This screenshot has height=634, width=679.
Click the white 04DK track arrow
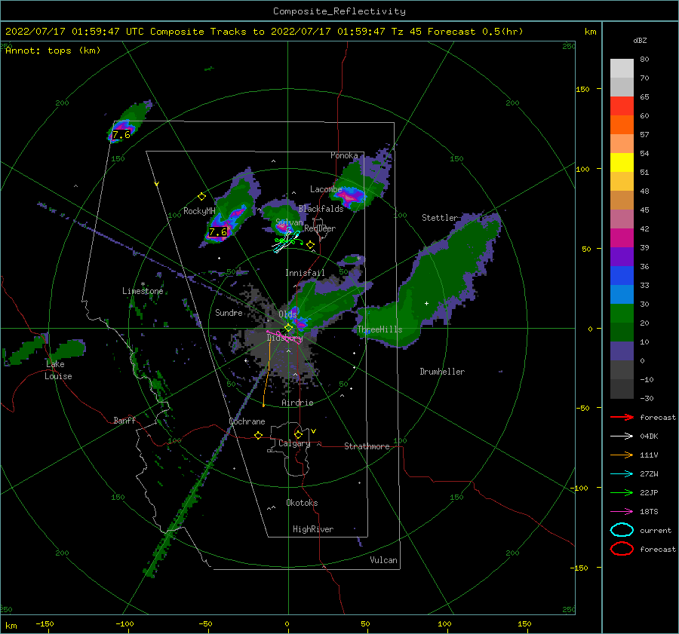622,436
